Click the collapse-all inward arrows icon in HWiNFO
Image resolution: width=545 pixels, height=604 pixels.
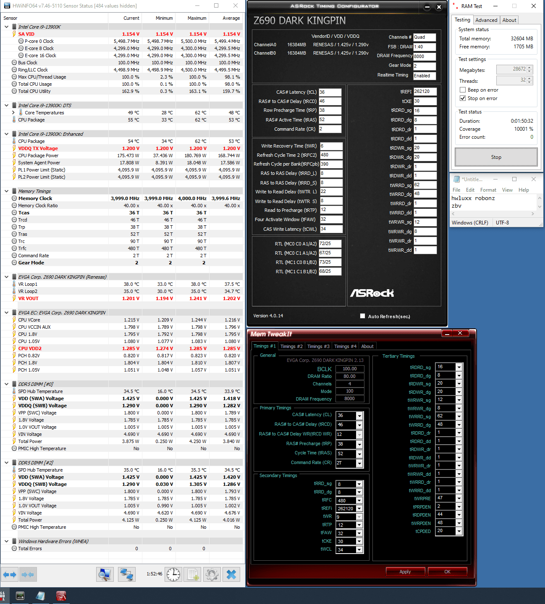[28, 574]
